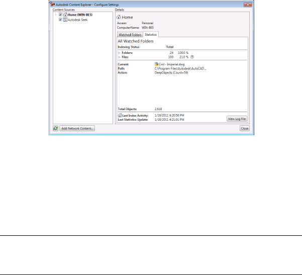Uncheck the Home (WIN-8E5) checkbox

coord(60,15)
